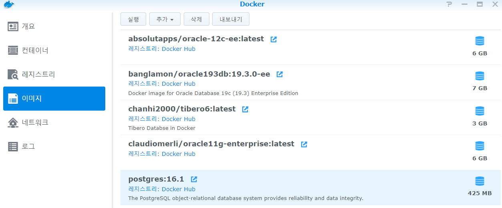Click the 7 GB database size icon
This screenshot has width=502, height=208.
(x=480, y=76)
